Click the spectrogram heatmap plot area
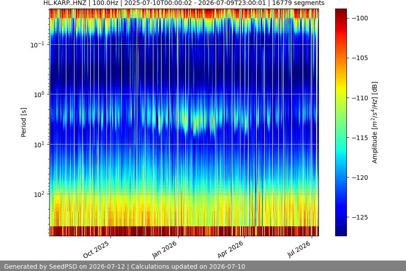 184,122
